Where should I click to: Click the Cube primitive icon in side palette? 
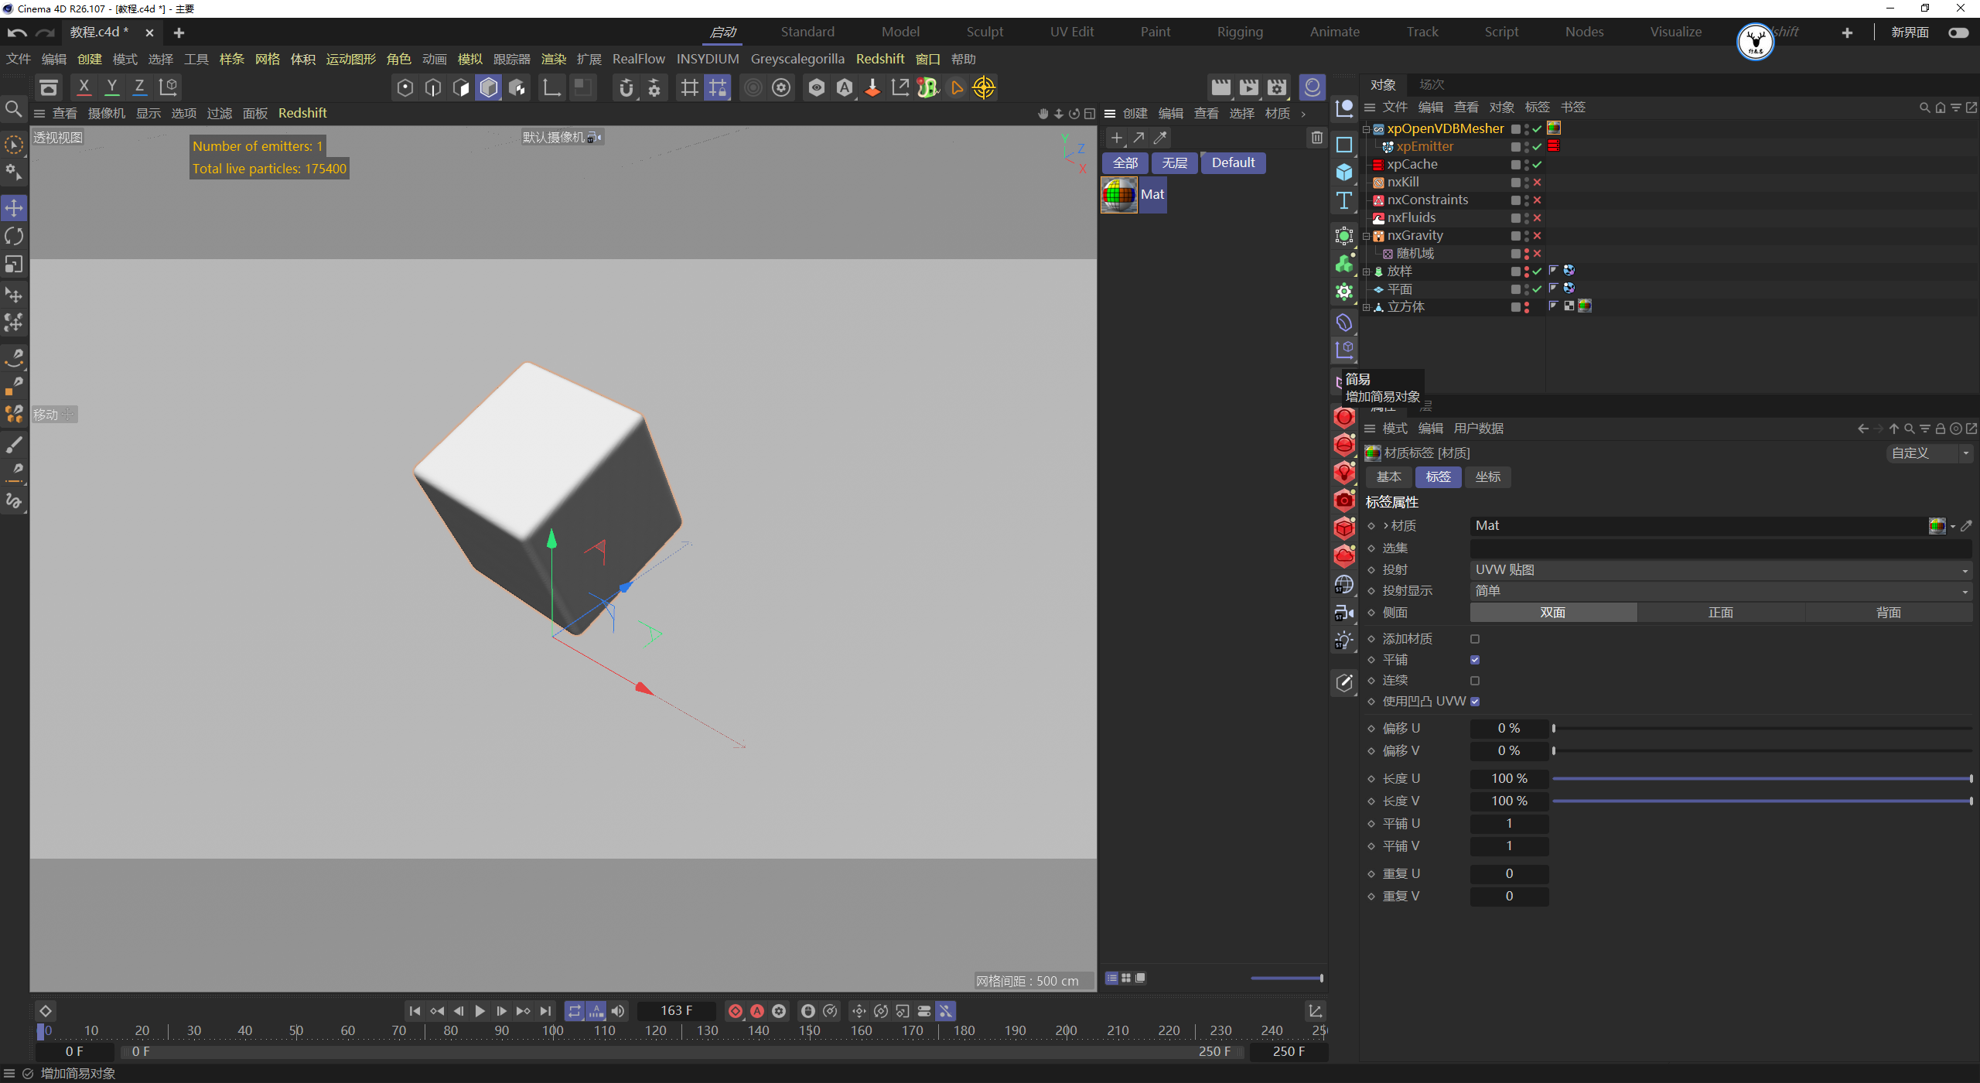pyautogui.click(x=1344, y=172)
